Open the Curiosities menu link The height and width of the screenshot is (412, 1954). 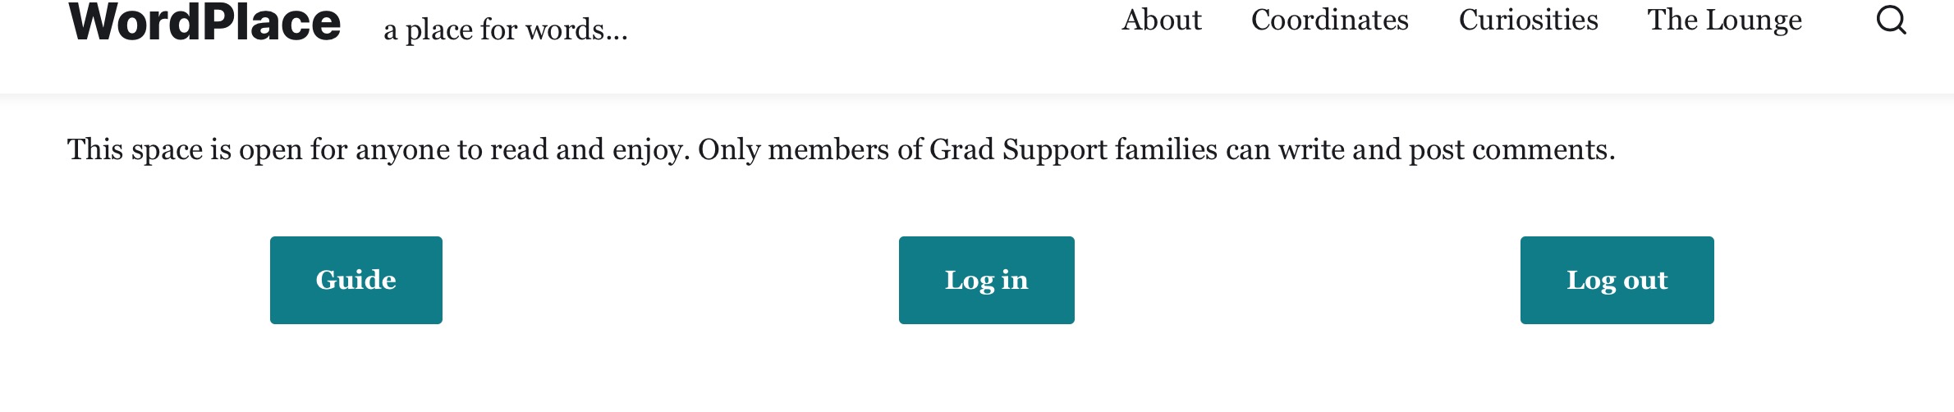tap(1528, 20)
